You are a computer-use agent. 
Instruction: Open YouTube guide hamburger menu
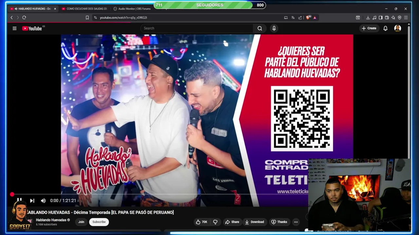click(14, 28)
